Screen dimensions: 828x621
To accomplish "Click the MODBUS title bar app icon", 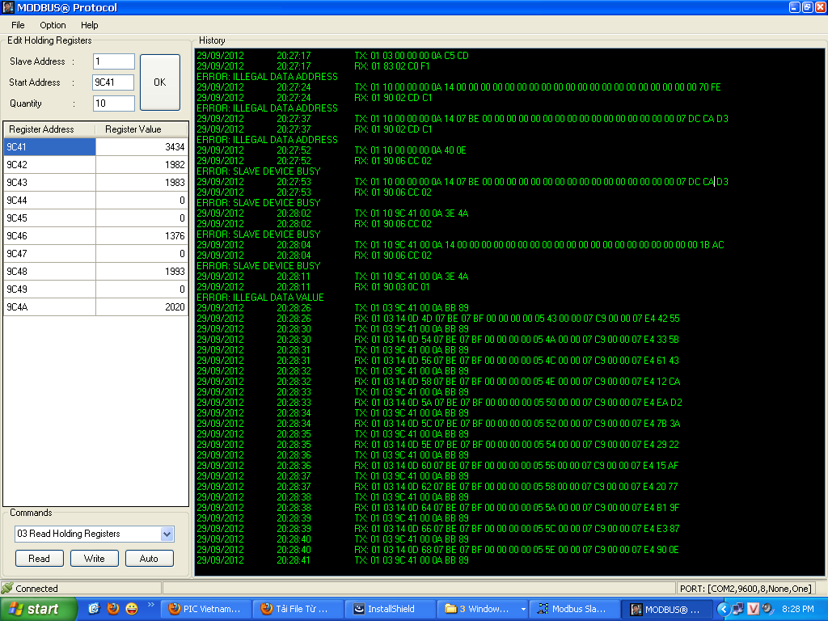I will point(8,7).
